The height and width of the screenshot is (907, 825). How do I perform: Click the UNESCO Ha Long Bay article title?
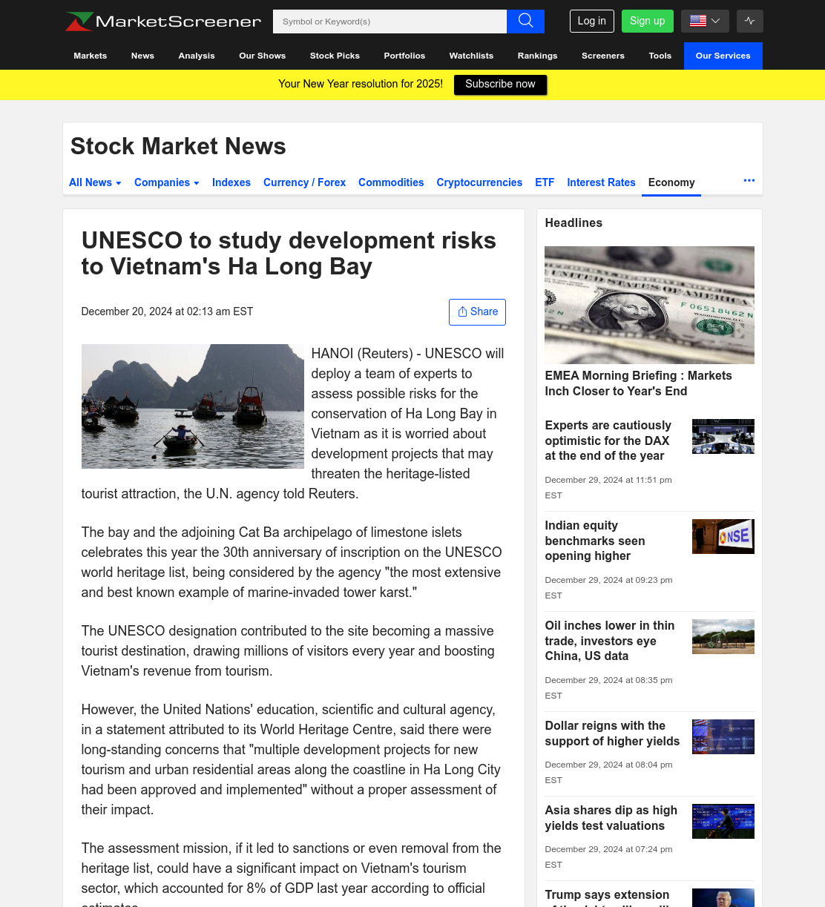(289, 253)
